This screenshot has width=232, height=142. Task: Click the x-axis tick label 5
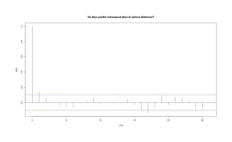click(66, 120)
